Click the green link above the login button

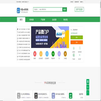point(74,33)
